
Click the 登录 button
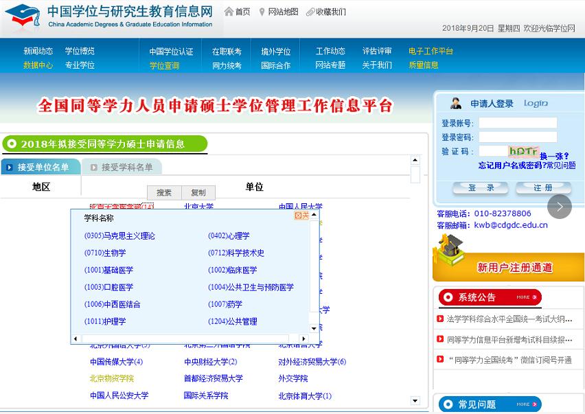[481, 187]
